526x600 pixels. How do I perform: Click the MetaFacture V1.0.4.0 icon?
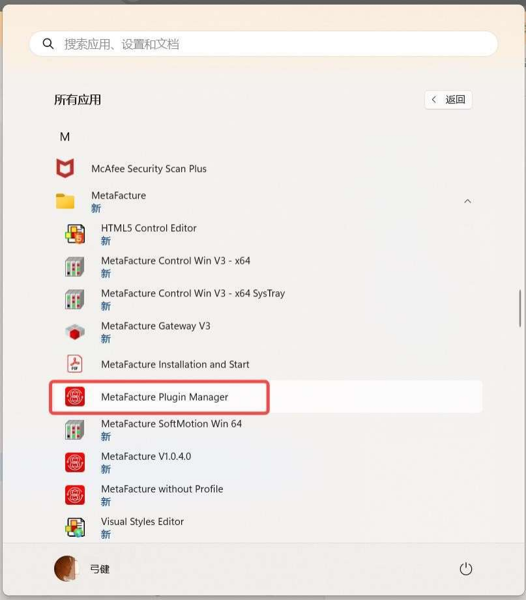75,462
